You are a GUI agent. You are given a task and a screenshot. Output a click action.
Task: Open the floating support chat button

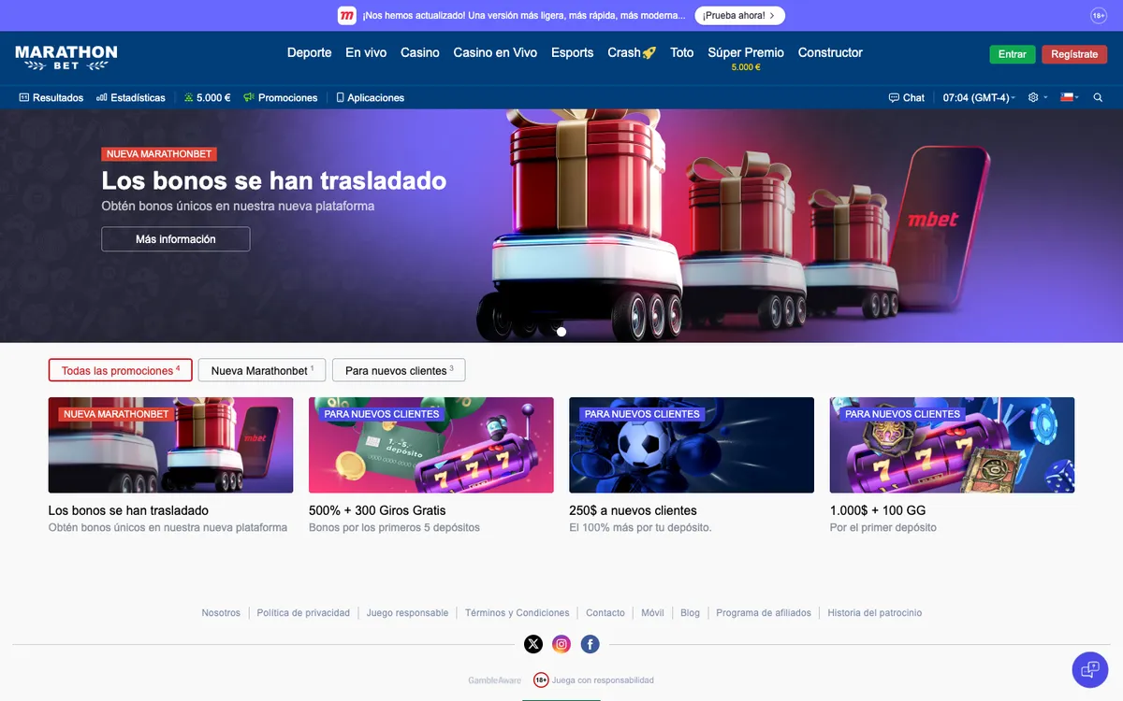click(x=1090, y=669)
